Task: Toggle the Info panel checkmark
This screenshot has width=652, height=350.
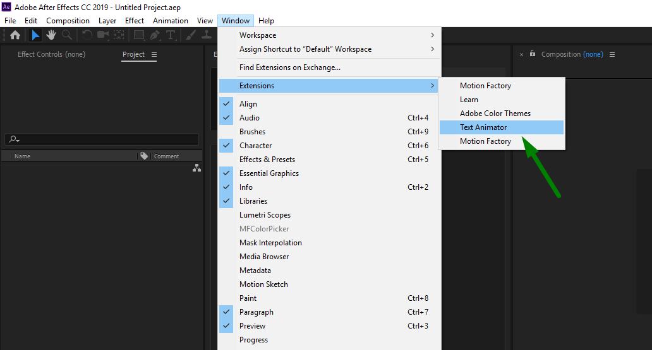Action: pos(226,187)
